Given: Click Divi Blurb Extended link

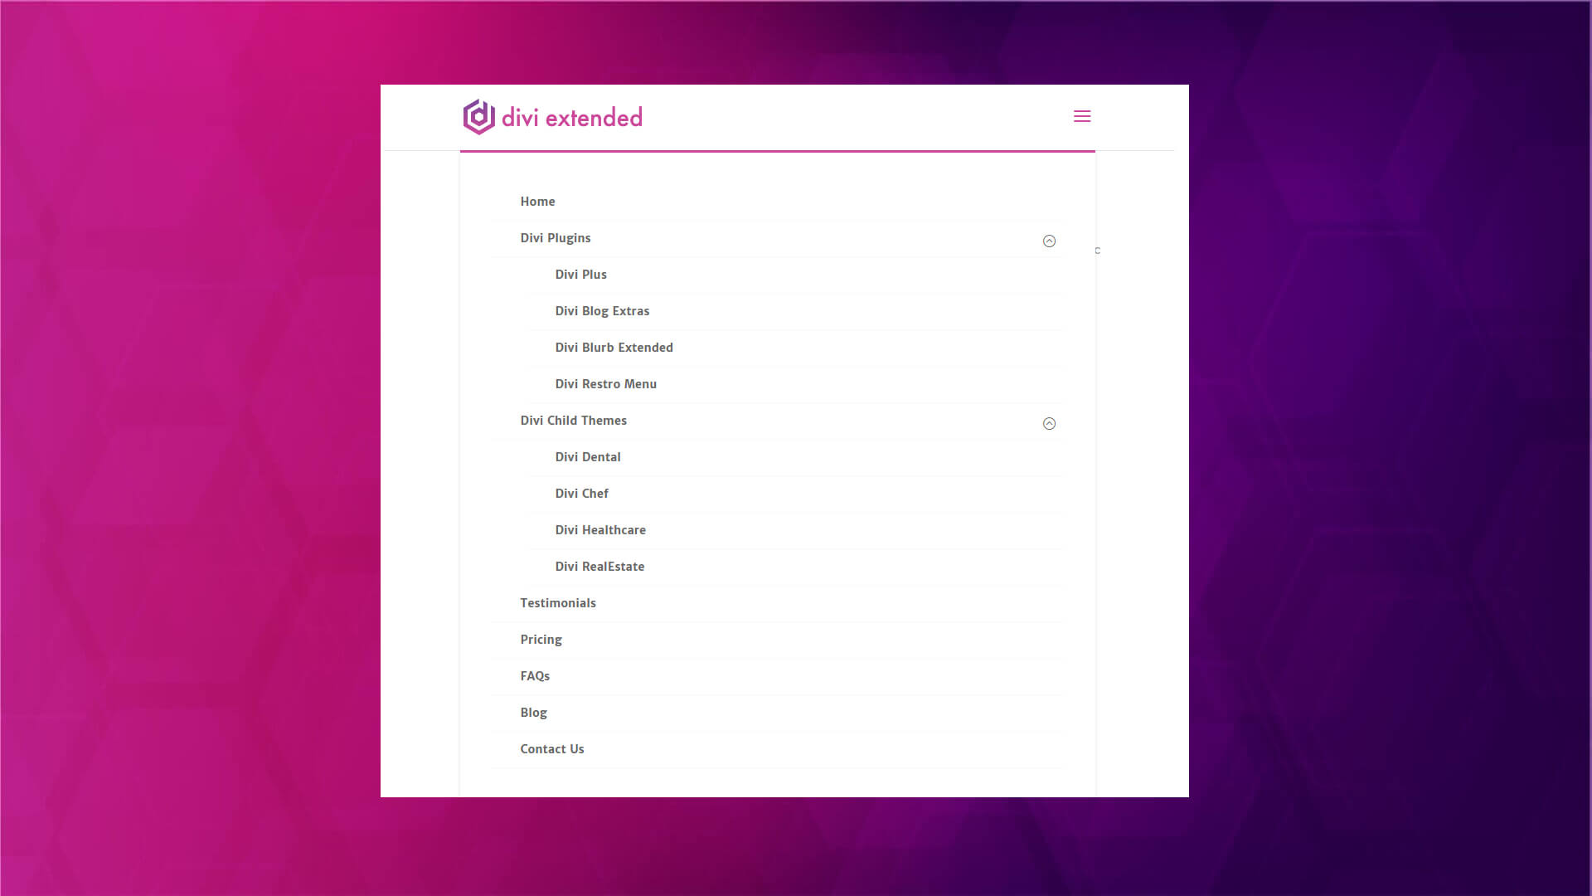Looking at the screenshot, I should pos(614,347).
